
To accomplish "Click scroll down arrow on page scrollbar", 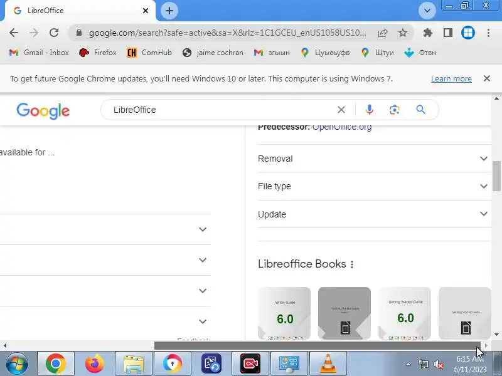I will [x=496, y=335].
